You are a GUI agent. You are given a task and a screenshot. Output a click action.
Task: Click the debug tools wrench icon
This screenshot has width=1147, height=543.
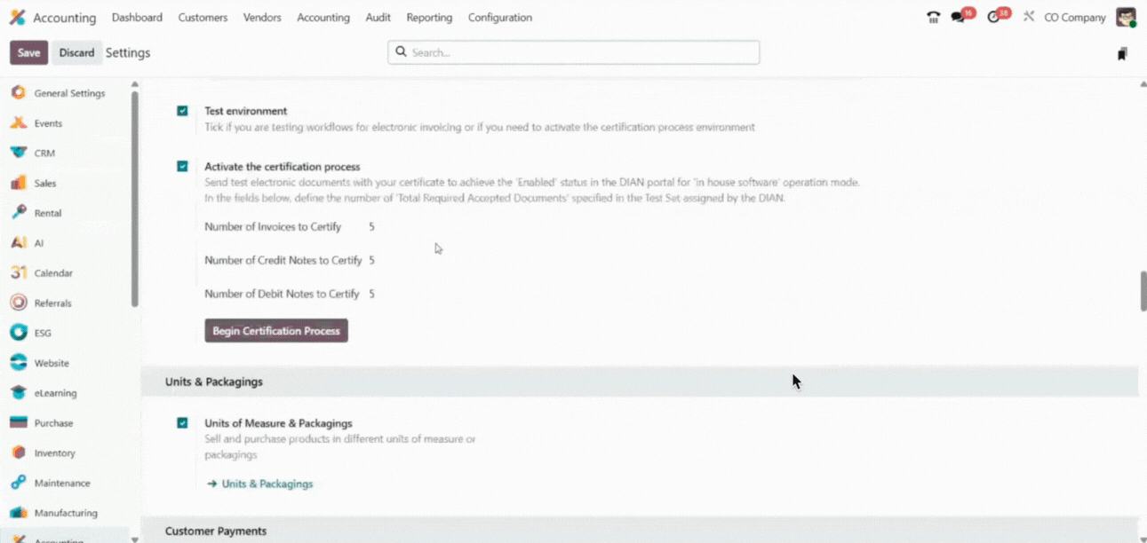[1028, 17]
